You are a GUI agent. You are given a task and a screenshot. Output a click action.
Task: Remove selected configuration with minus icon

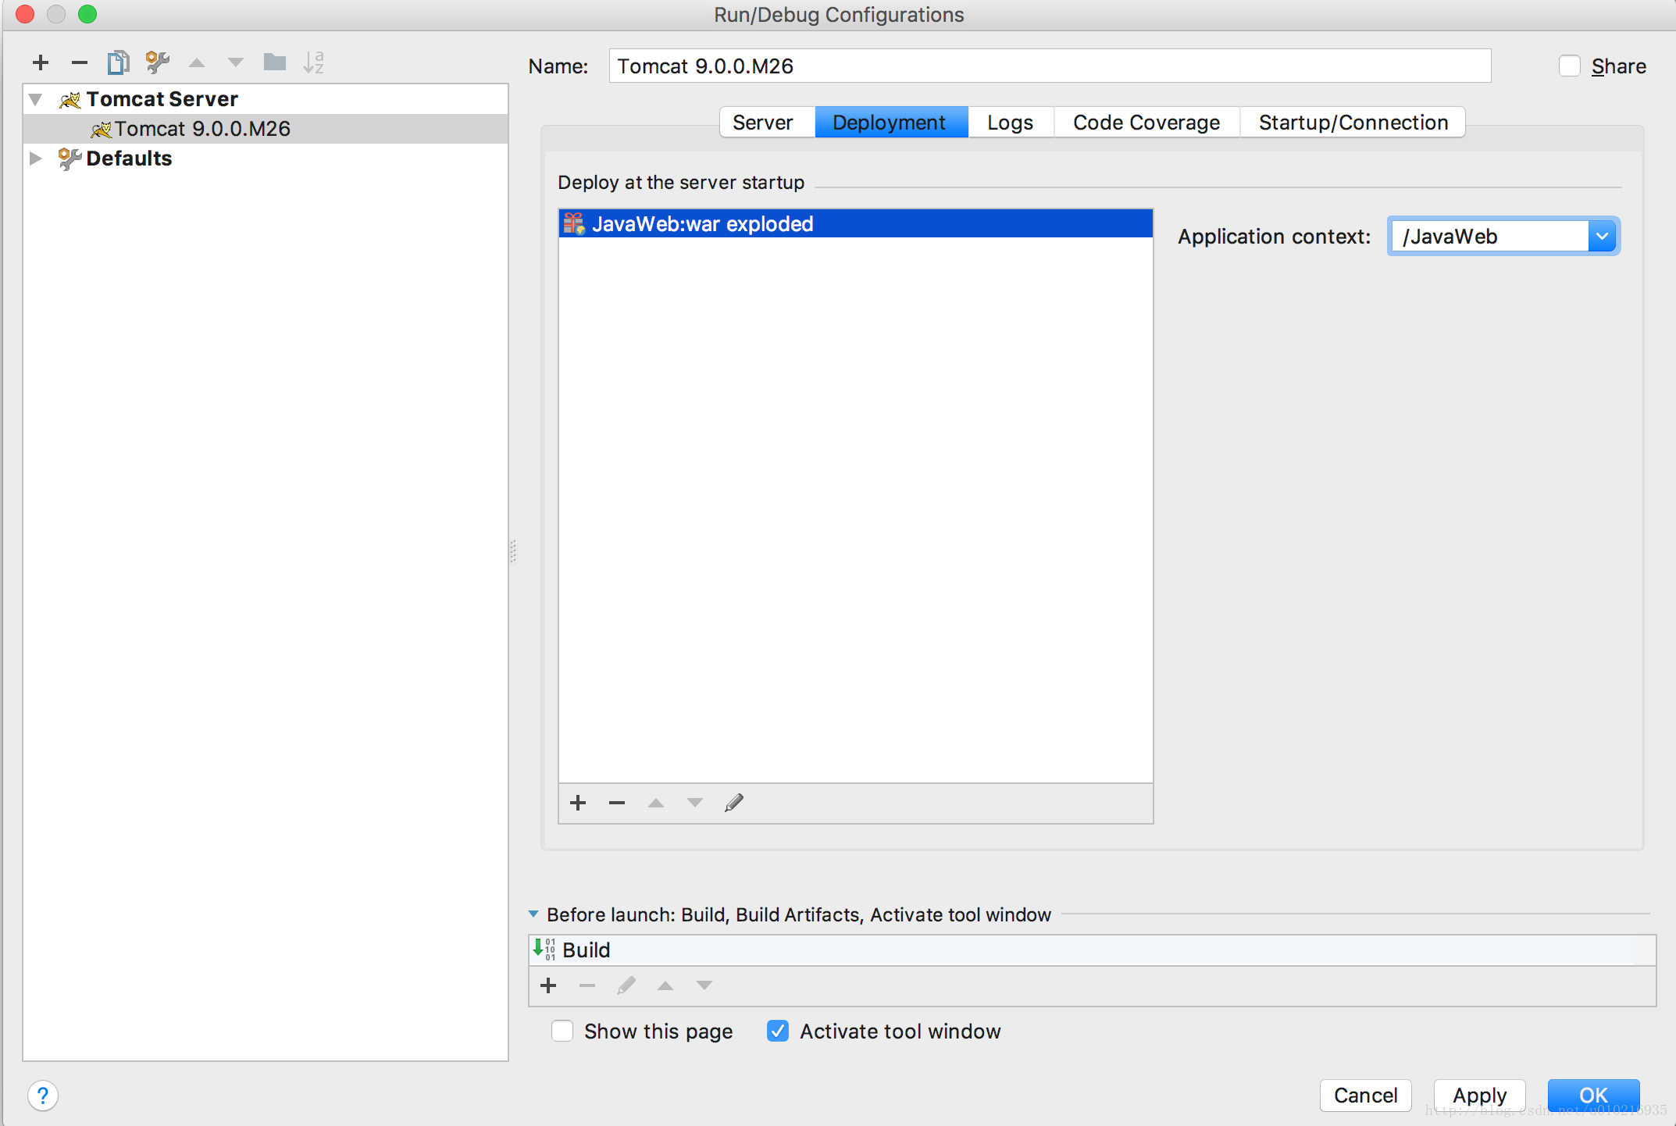[x=80, y=62]
